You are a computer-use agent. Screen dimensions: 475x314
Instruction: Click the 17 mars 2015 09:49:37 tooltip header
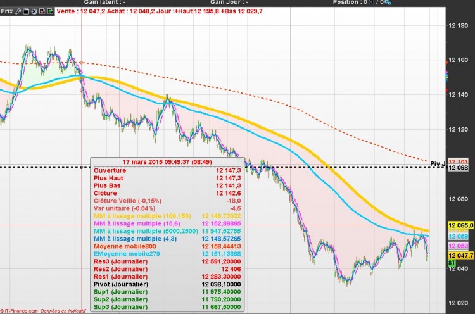[x=167, y=162]
